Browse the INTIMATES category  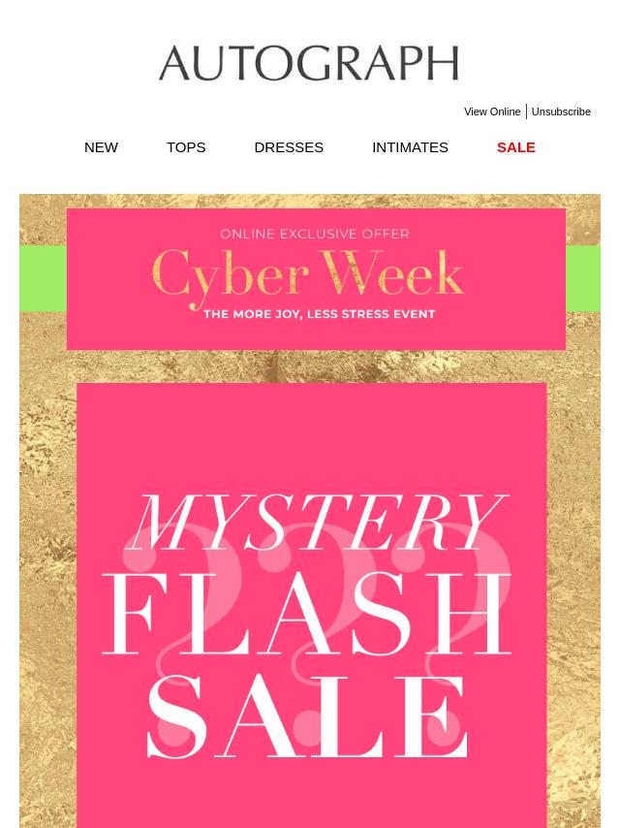(410, 147)
